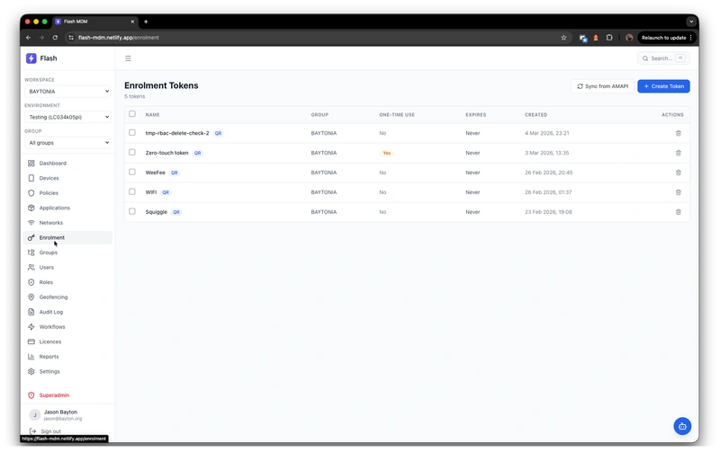Open QR badge for WeeFee
Screen dimensions: 720x470
pos(174,173)
